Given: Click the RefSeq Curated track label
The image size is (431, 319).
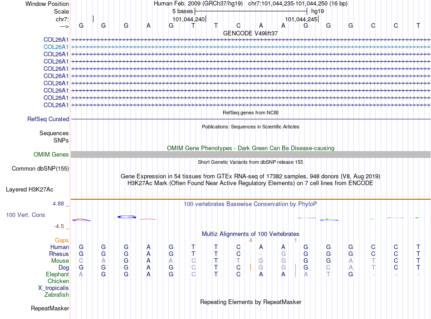Looking at the screenshot, I should 48,119.
